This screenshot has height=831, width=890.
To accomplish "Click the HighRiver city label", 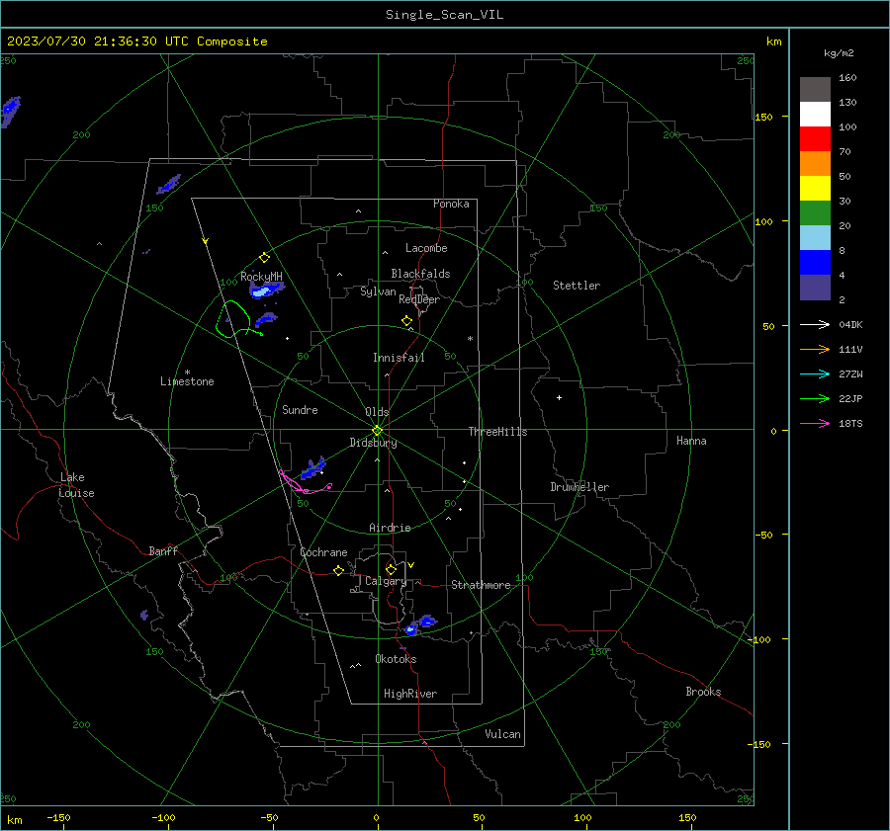I will (410, 694).
